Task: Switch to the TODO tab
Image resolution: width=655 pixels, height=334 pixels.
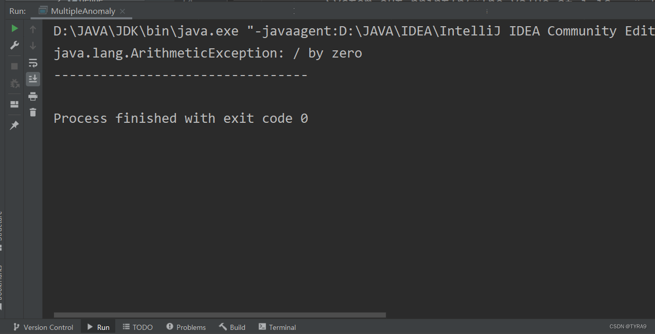Action: point(137,327)
